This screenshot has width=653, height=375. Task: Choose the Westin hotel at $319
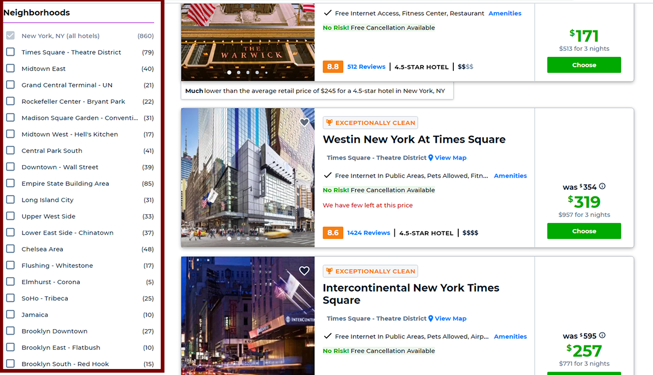point(584,231)
